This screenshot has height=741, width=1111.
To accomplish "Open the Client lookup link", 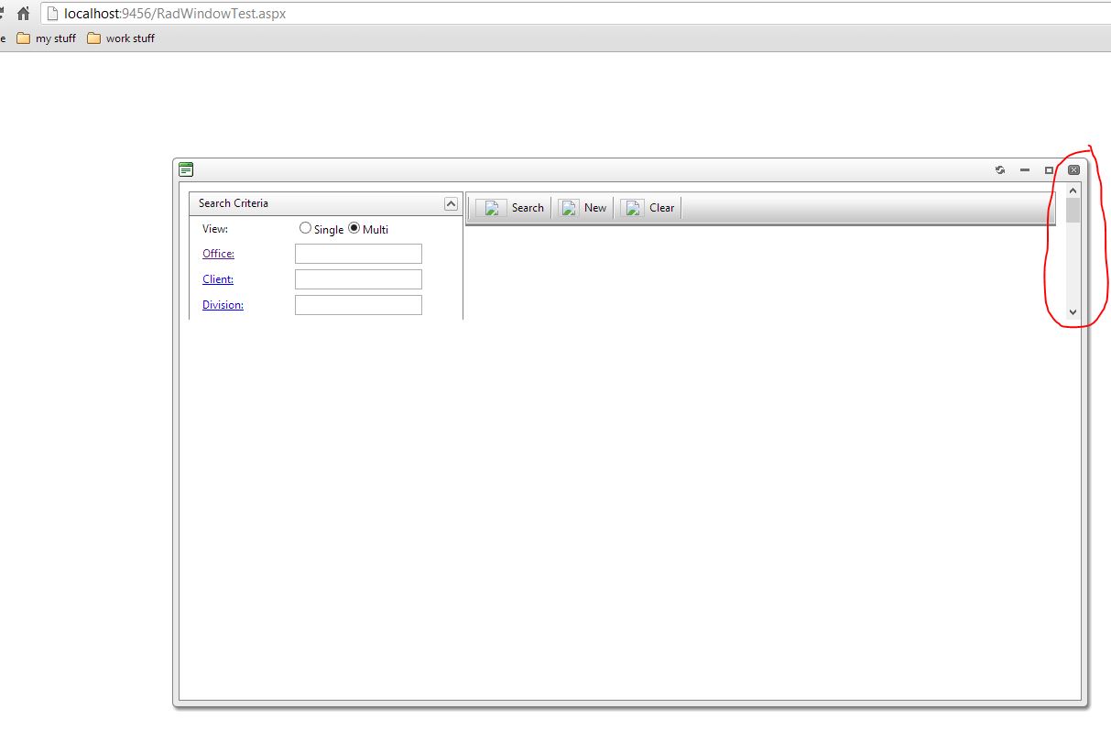I will pyautogui.click(x=218, y=279).
